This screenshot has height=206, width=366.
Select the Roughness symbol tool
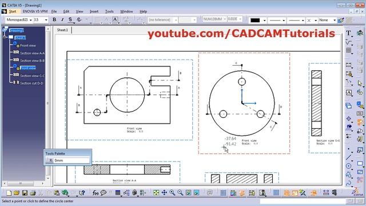[x=348, y=42]
